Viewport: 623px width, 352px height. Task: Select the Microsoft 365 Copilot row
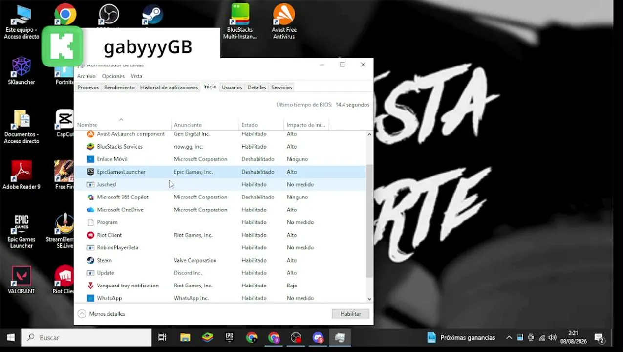[220, 197]
